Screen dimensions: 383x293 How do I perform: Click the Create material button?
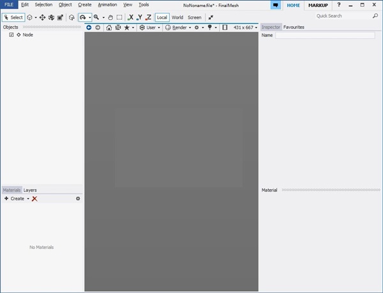pos(15,199)
